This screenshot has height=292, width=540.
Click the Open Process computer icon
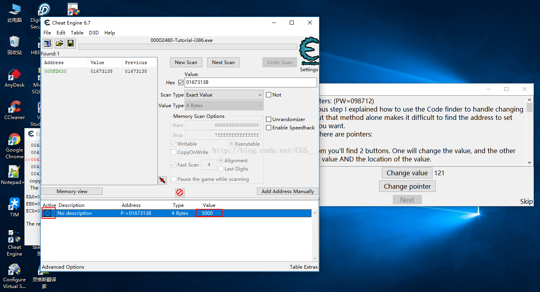[47, 44]
